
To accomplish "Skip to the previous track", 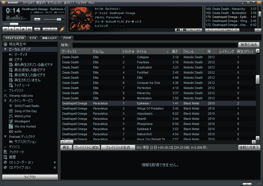I will [x=5, y=29].
